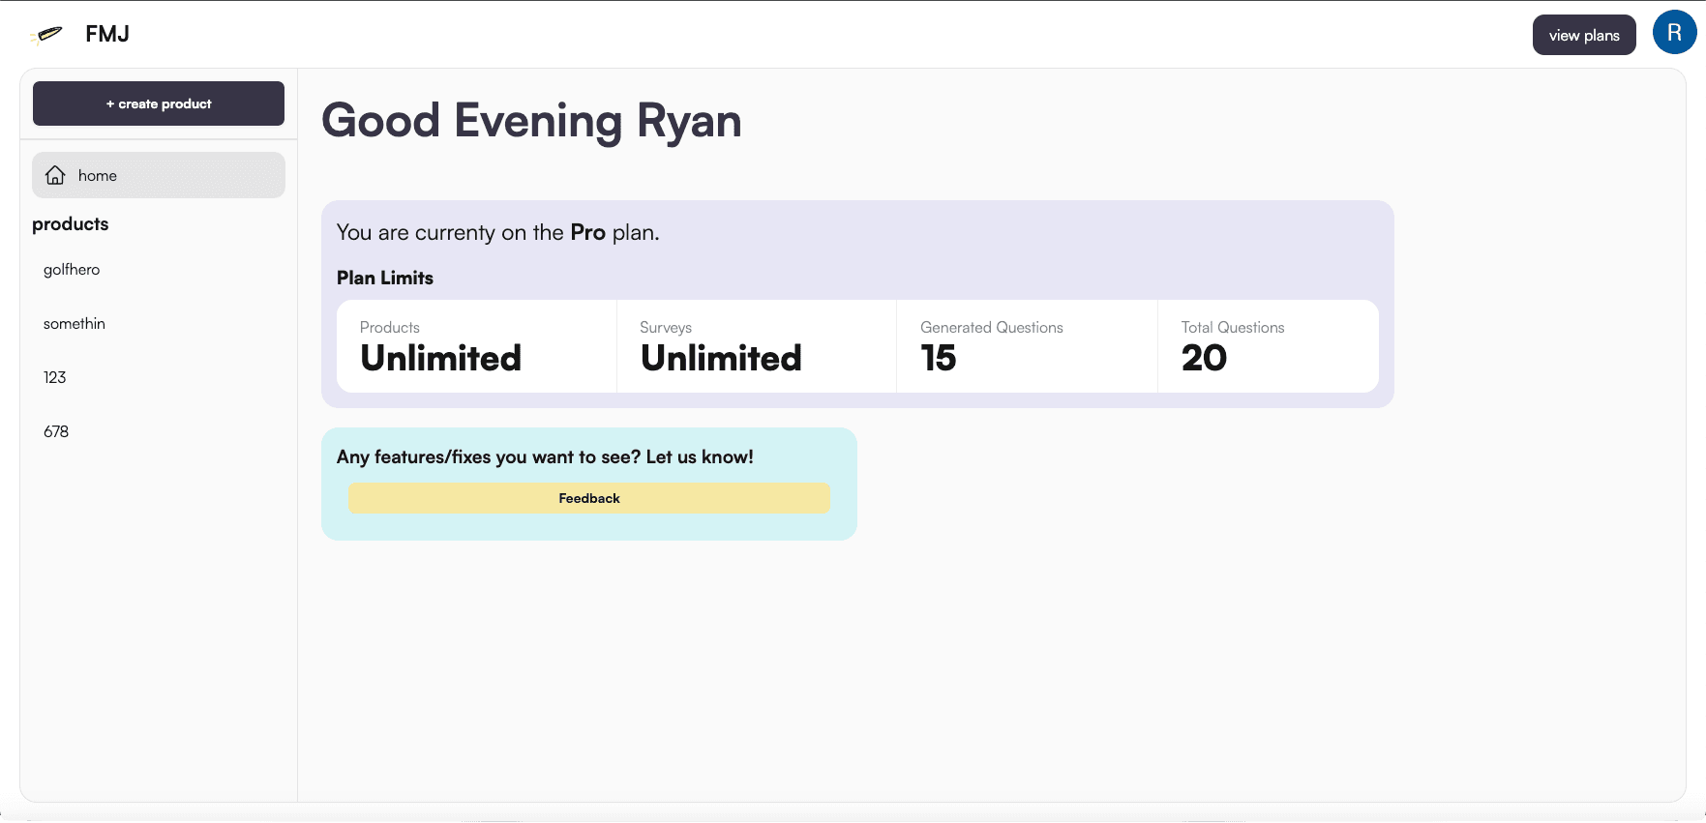Click the + create product button
Viewport: 1706px width, 823px height.
[x=159, y=103]
